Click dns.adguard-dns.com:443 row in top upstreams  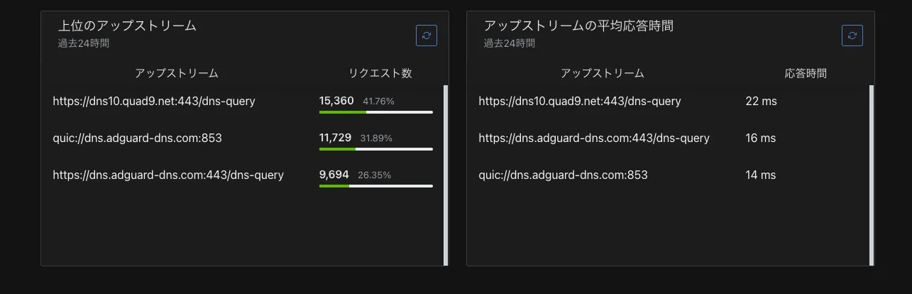click(168, 175)
